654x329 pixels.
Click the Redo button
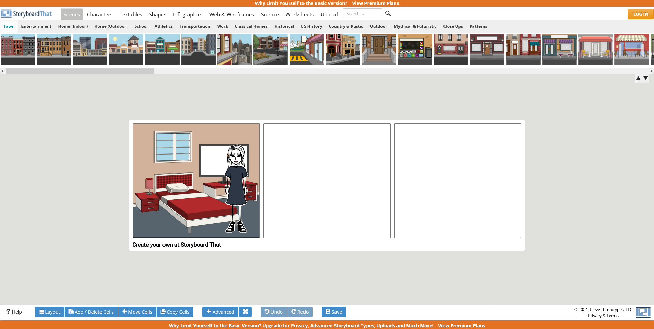coord(300,312)
